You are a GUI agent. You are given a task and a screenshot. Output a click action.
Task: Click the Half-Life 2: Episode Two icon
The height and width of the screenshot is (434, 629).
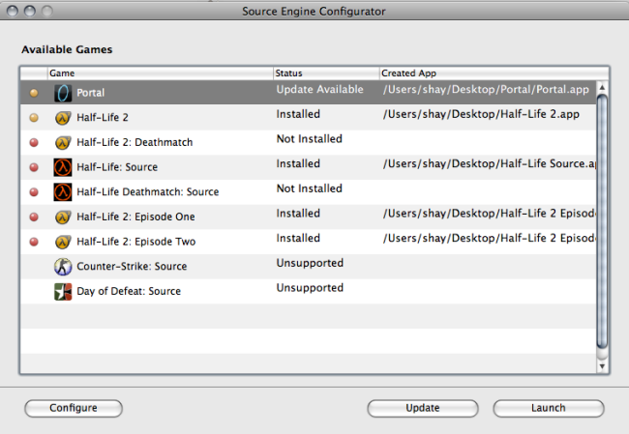tap(63, 242)
